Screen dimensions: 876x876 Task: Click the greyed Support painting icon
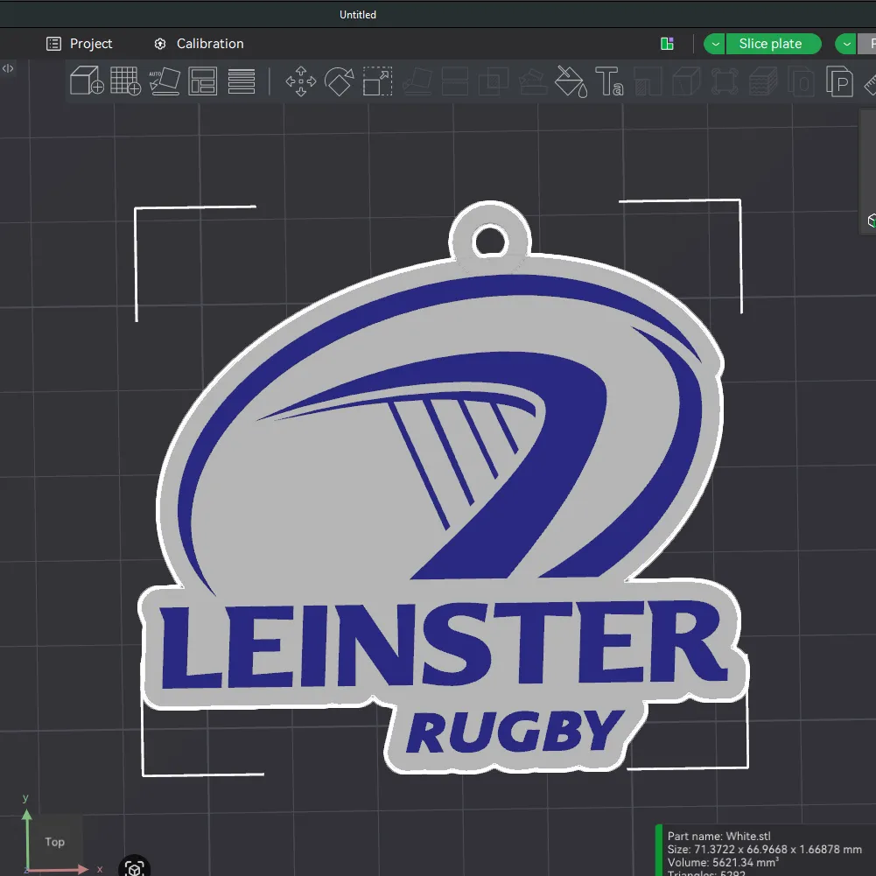coord(532,81)
